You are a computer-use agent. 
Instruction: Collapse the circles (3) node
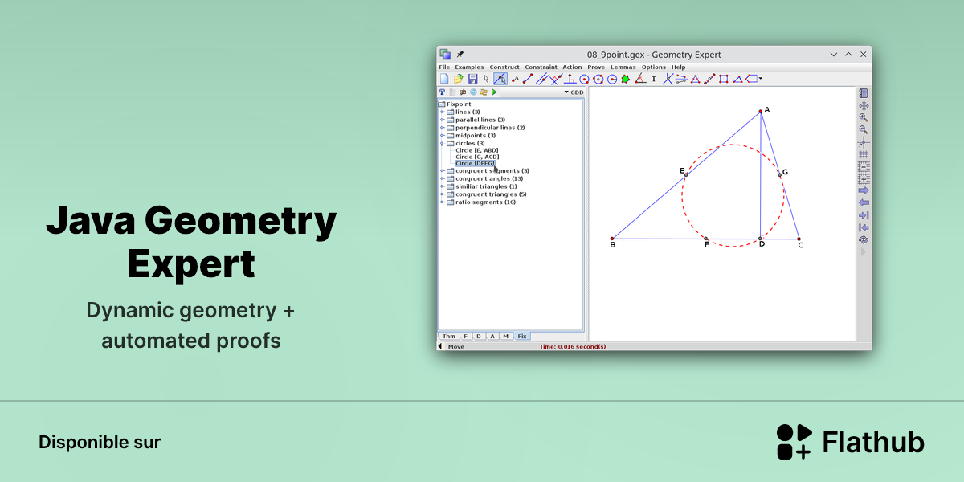[442, 143]
